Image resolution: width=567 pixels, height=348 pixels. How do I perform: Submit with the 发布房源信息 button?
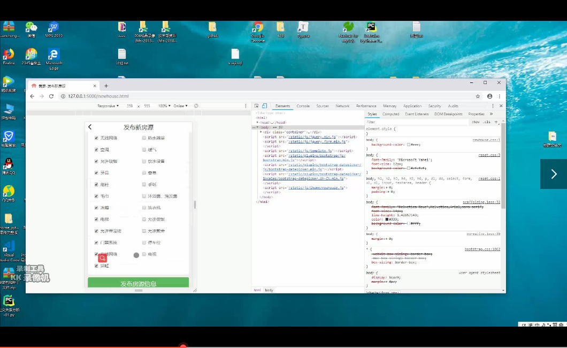click(x=138, y=283)
